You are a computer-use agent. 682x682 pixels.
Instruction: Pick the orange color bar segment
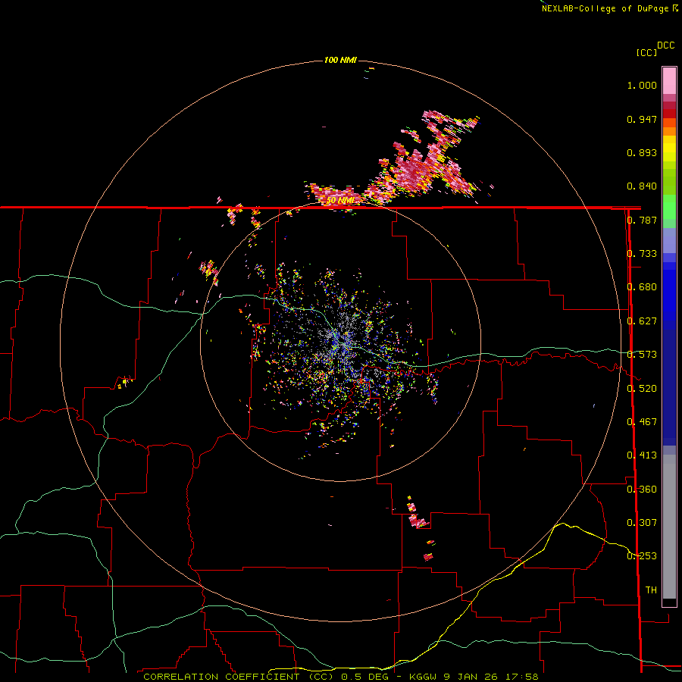click(x=669, y=131)
